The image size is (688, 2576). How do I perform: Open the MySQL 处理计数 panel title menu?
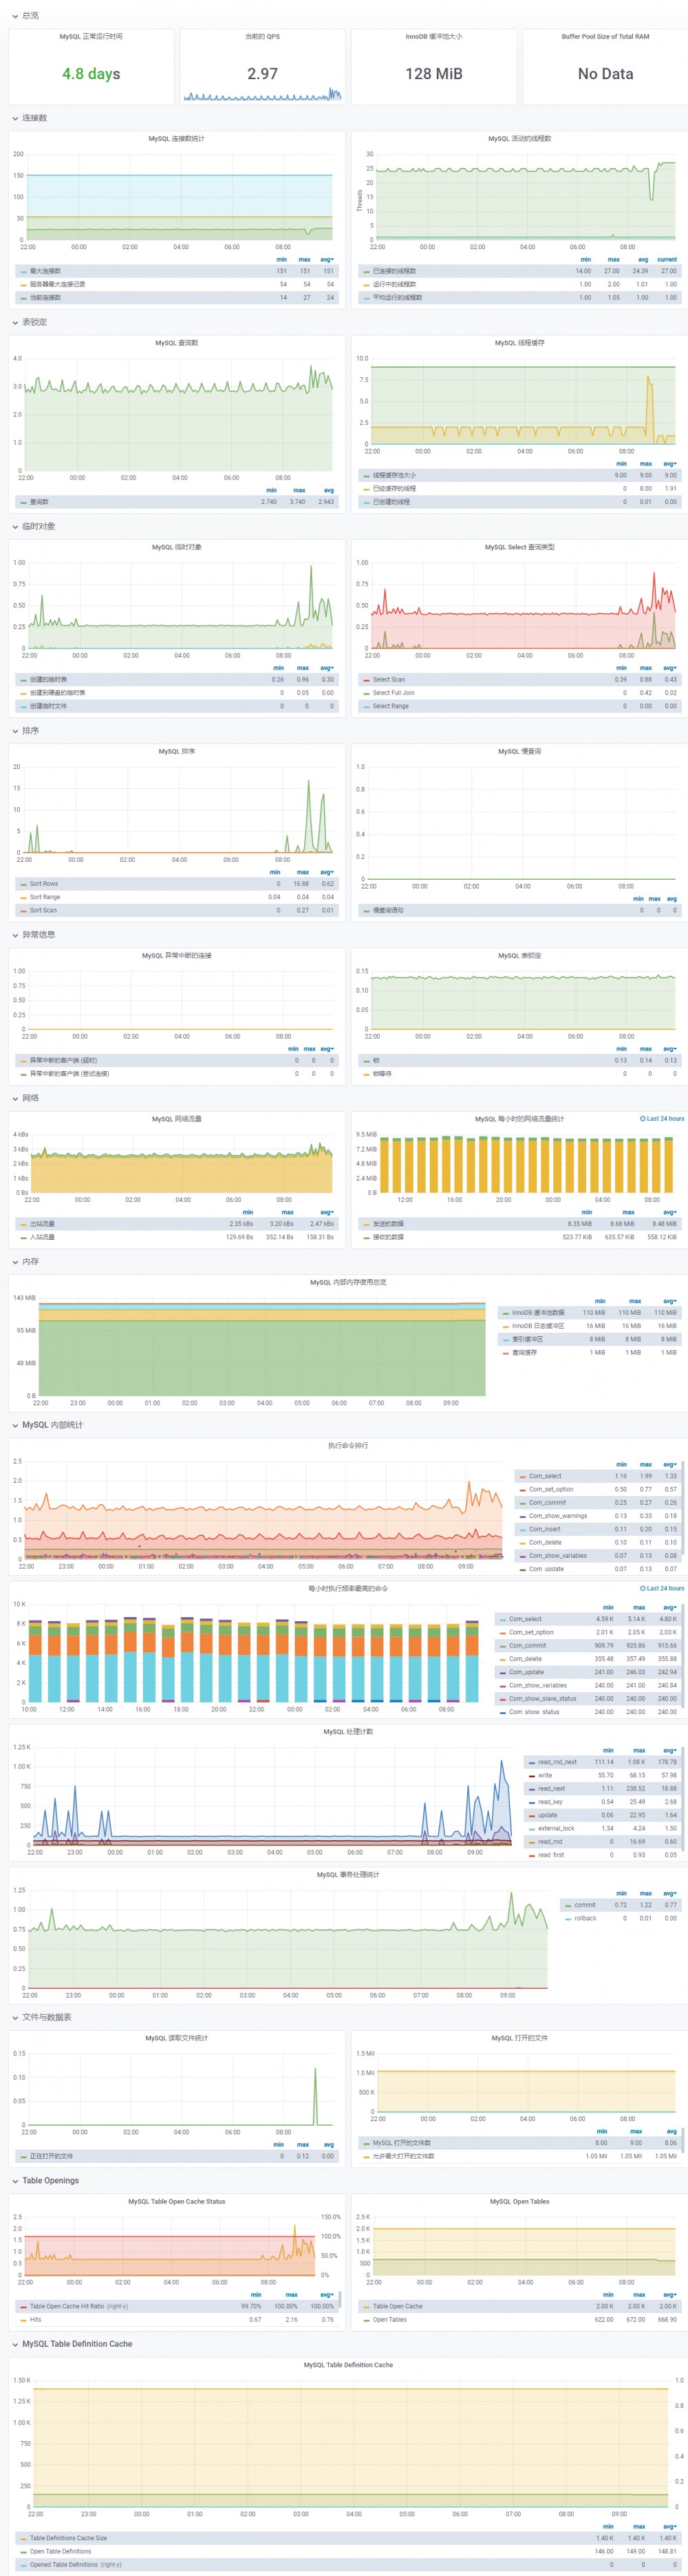point(348,1731)
